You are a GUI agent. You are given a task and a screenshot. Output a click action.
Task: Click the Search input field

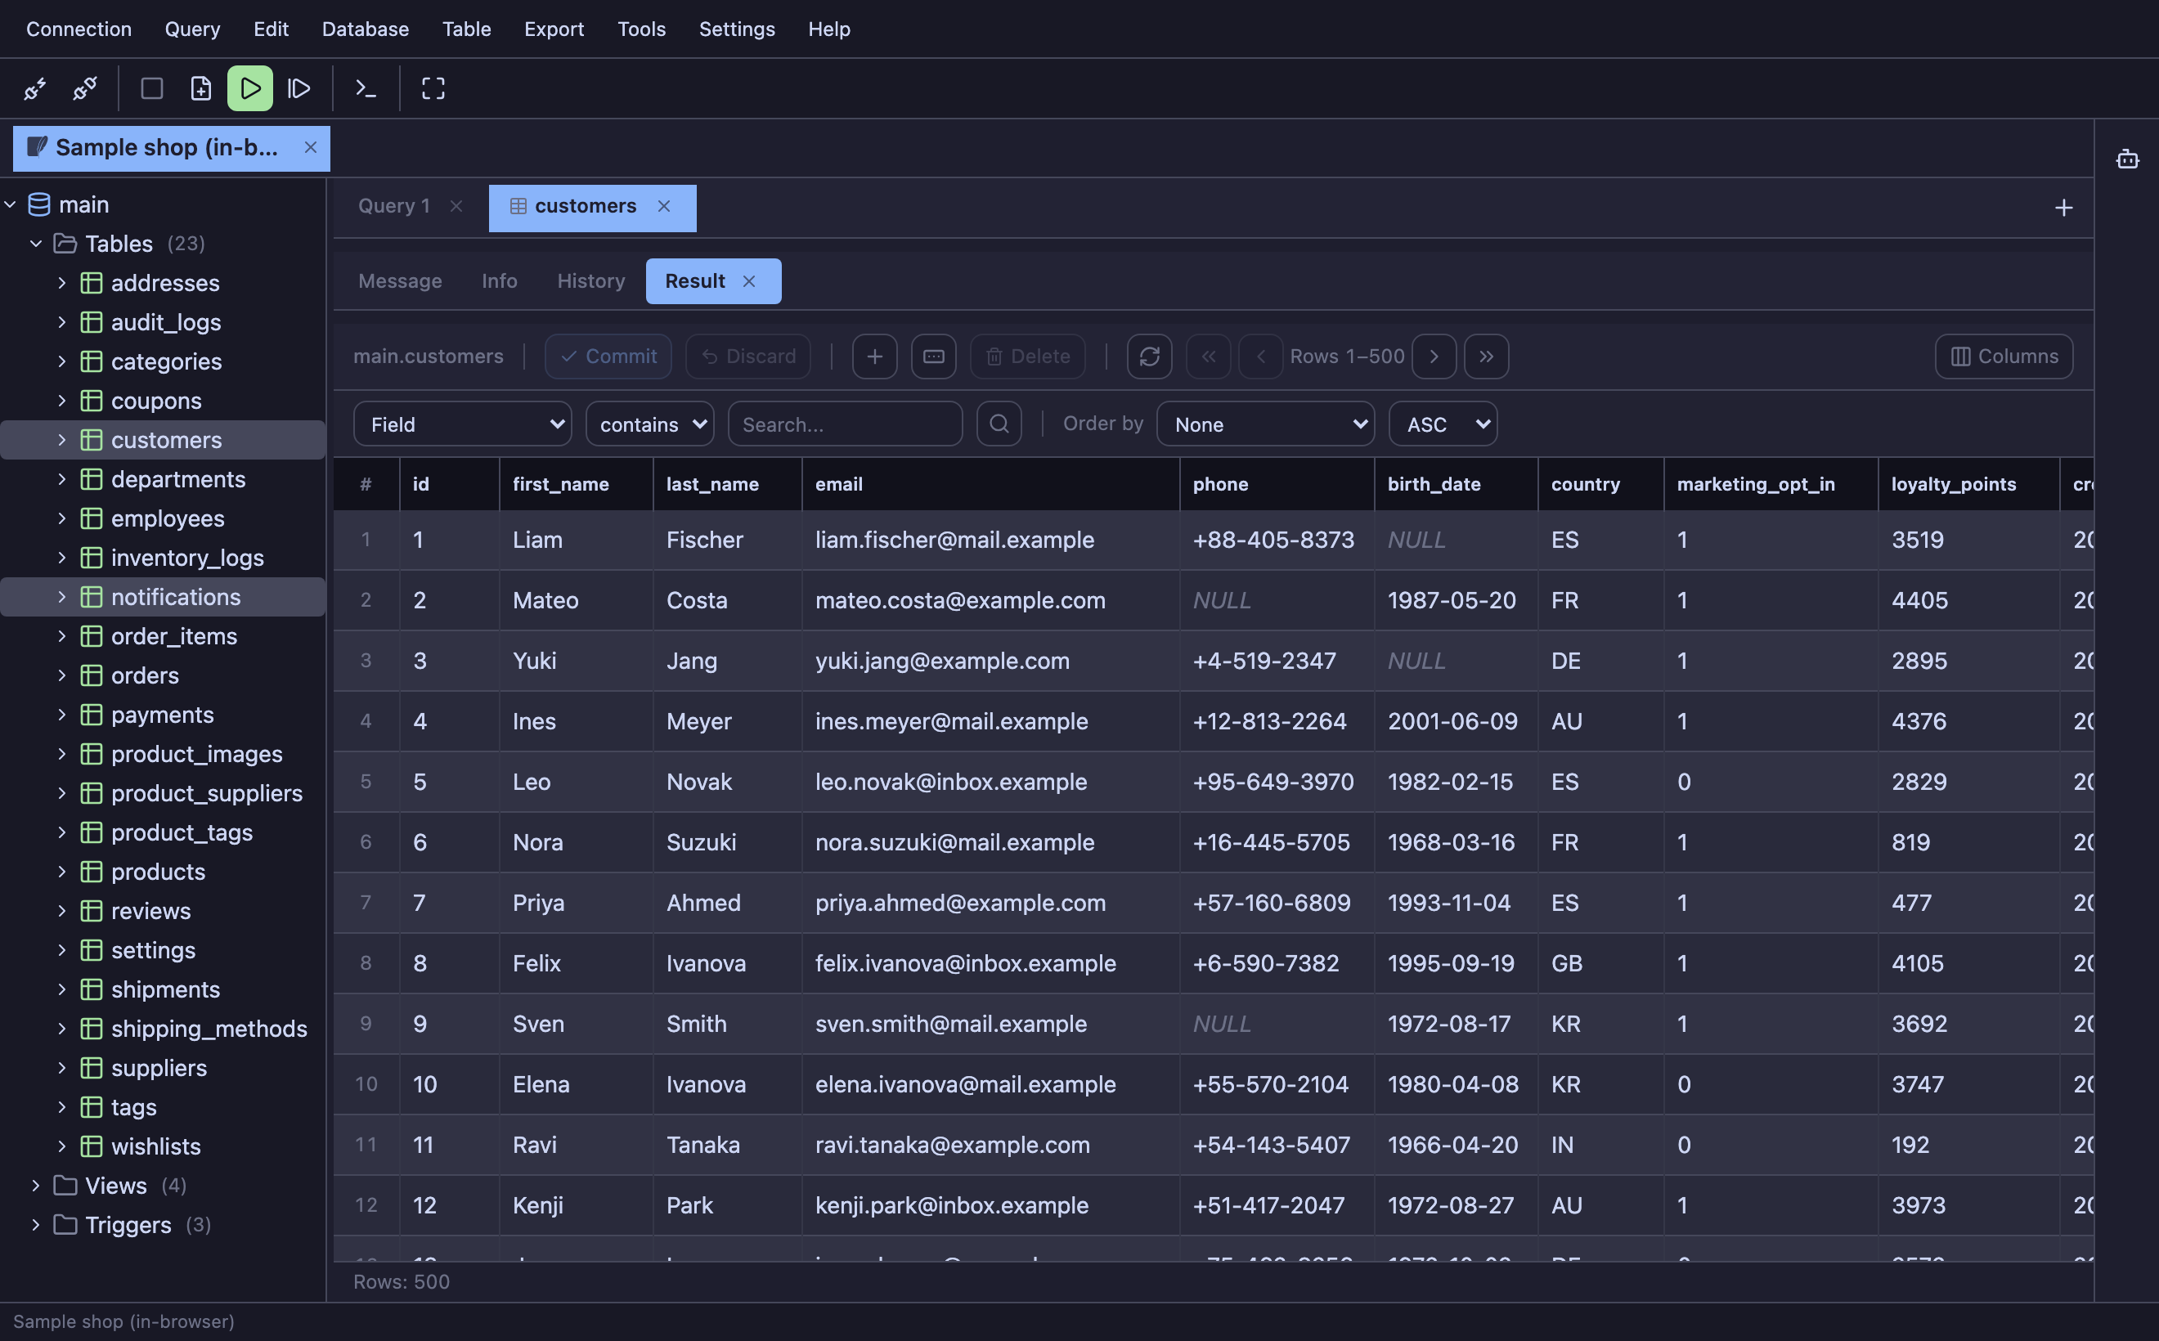(845, 424)
